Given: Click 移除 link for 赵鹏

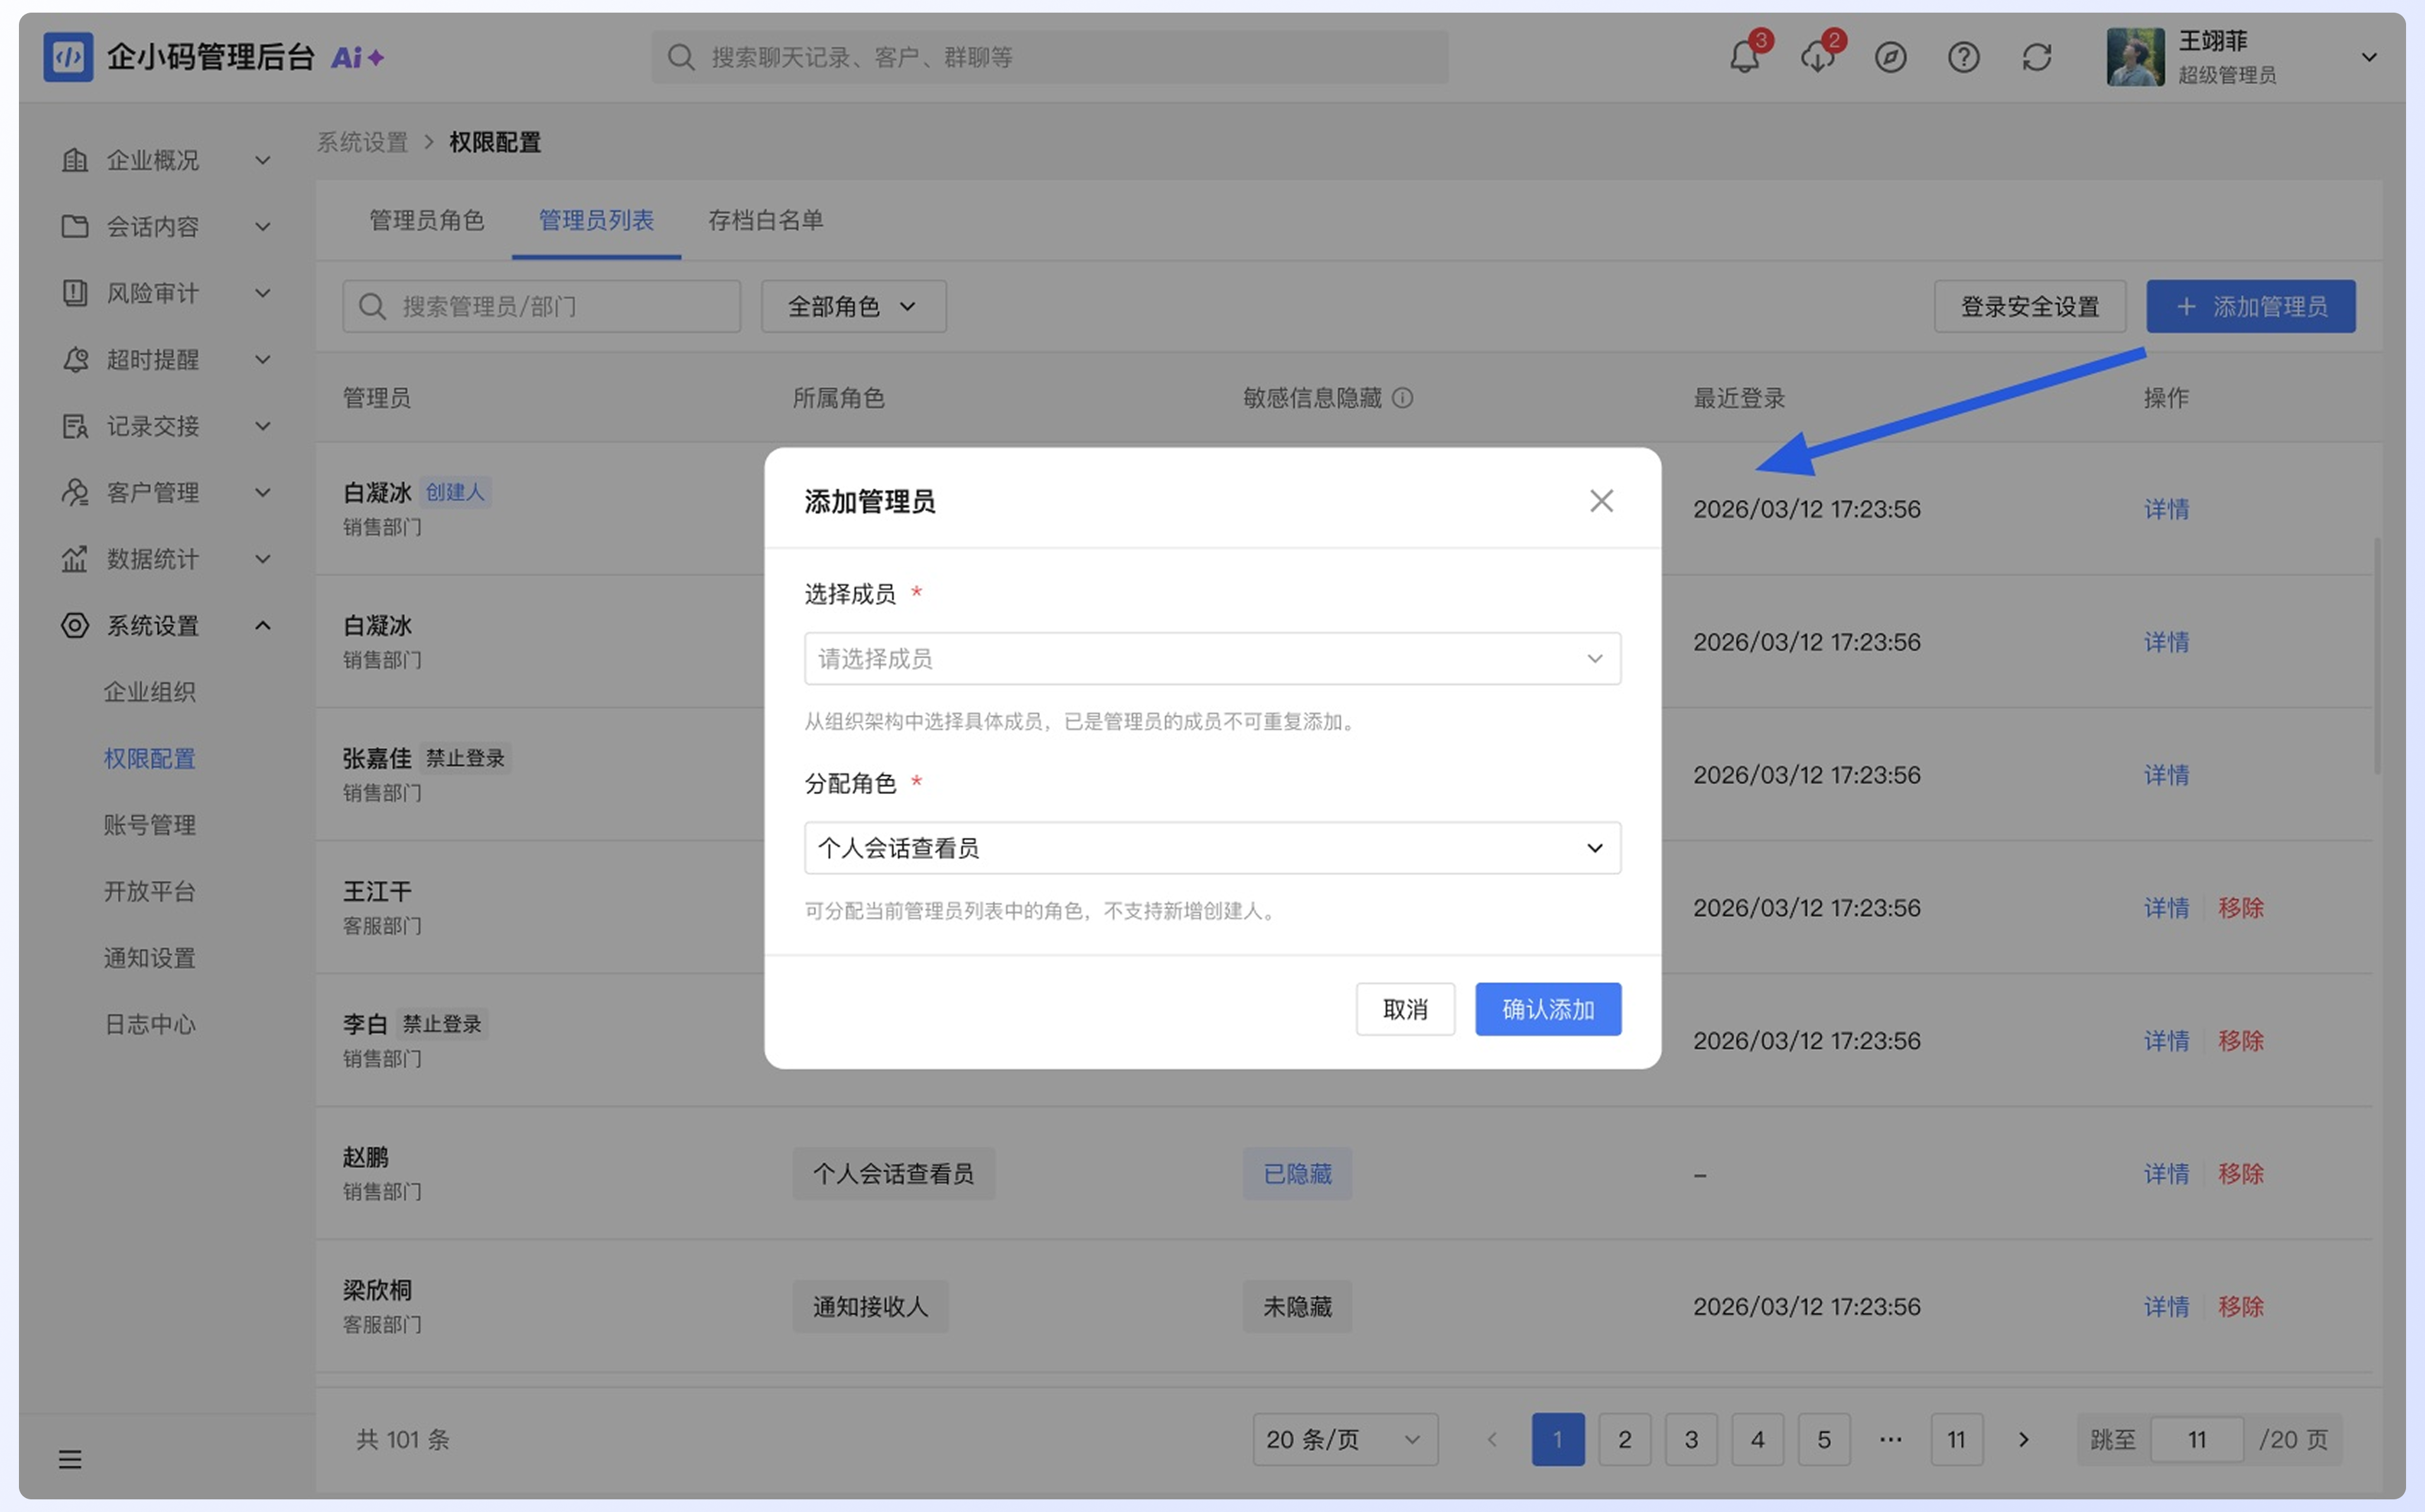Looking at the screenshot, I should (2240, 1173).
